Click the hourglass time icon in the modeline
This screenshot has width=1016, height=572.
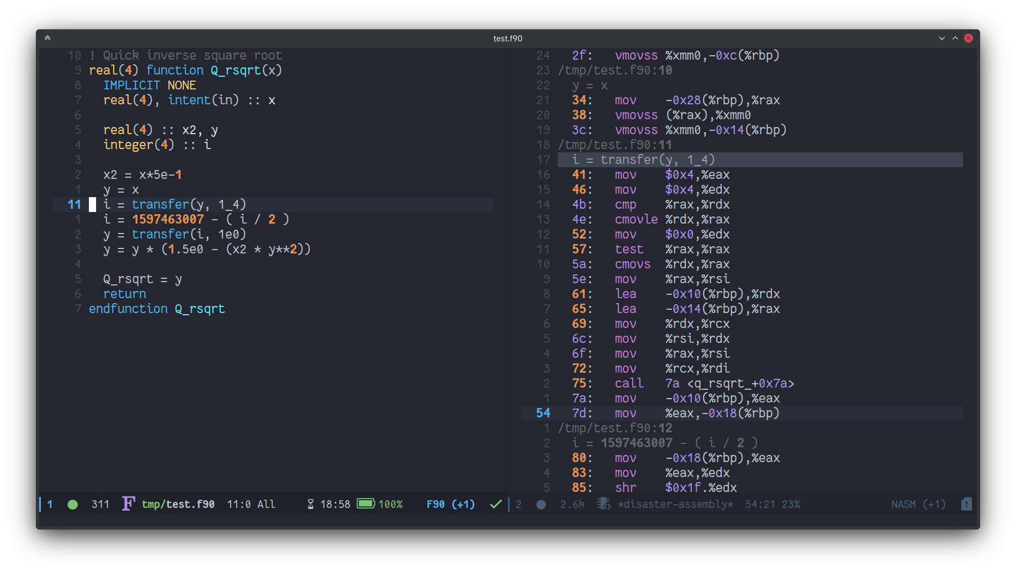tap(310, 504)
